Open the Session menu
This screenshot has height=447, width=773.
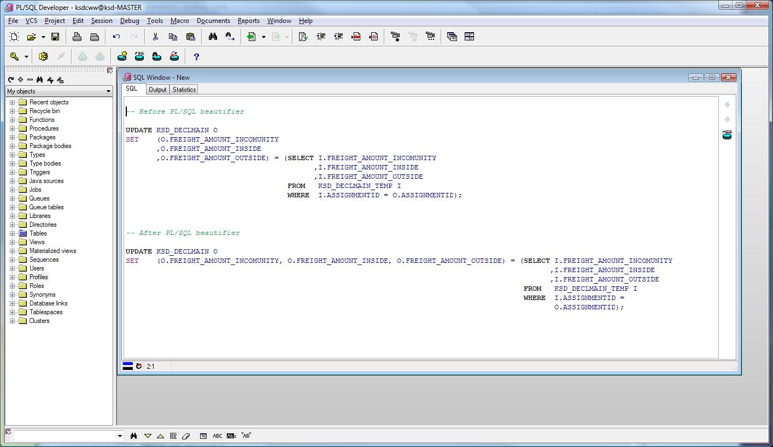(x=102, y=21)
